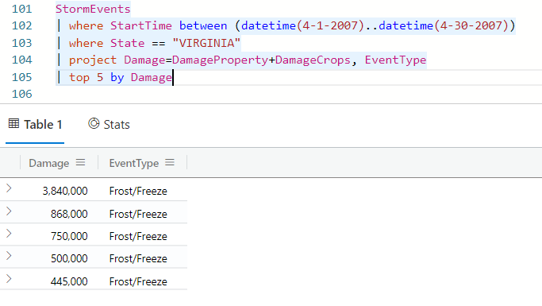The width and height of the screenshot is (542, 306).
Task: Open the EventType column menu icon
Action: click(x=170, y=162)
